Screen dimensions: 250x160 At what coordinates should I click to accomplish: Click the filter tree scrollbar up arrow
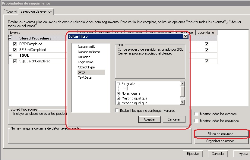(182, 84)
